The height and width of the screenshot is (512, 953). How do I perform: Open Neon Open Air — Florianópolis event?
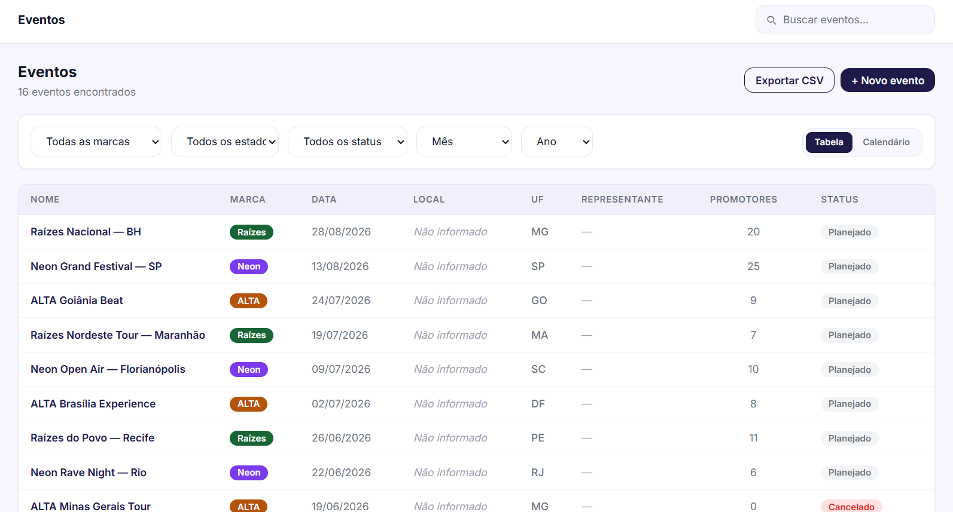point(108,369)
